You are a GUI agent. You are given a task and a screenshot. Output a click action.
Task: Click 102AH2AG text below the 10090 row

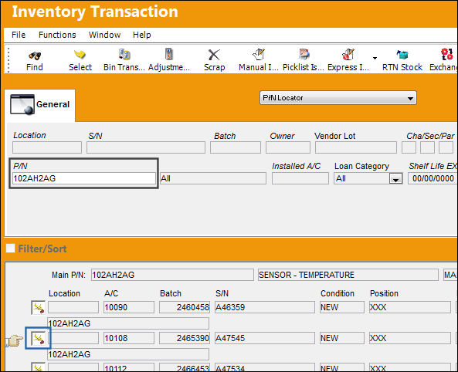coord(128,323)
